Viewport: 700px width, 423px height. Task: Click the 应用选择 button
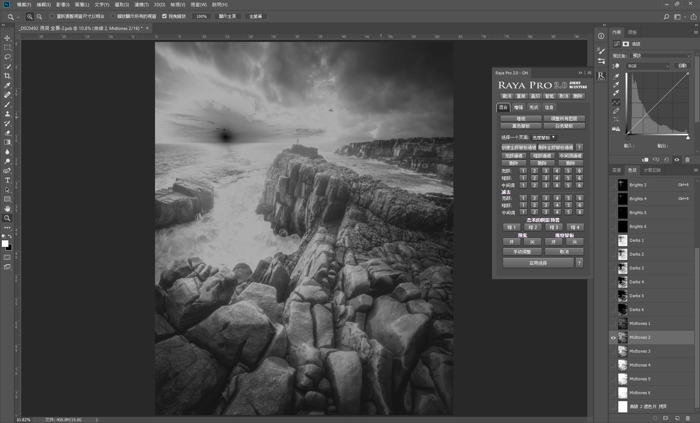(x=538, y=263)
